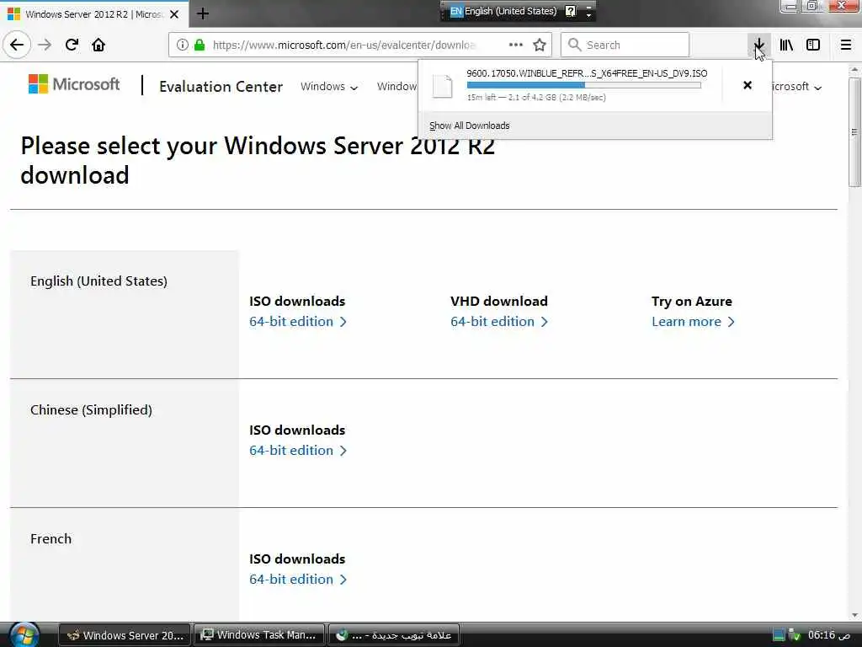The width and height of the screenshot is (862, 647).
Task: Open the Windows Start orb
Action: pos(24,634)
